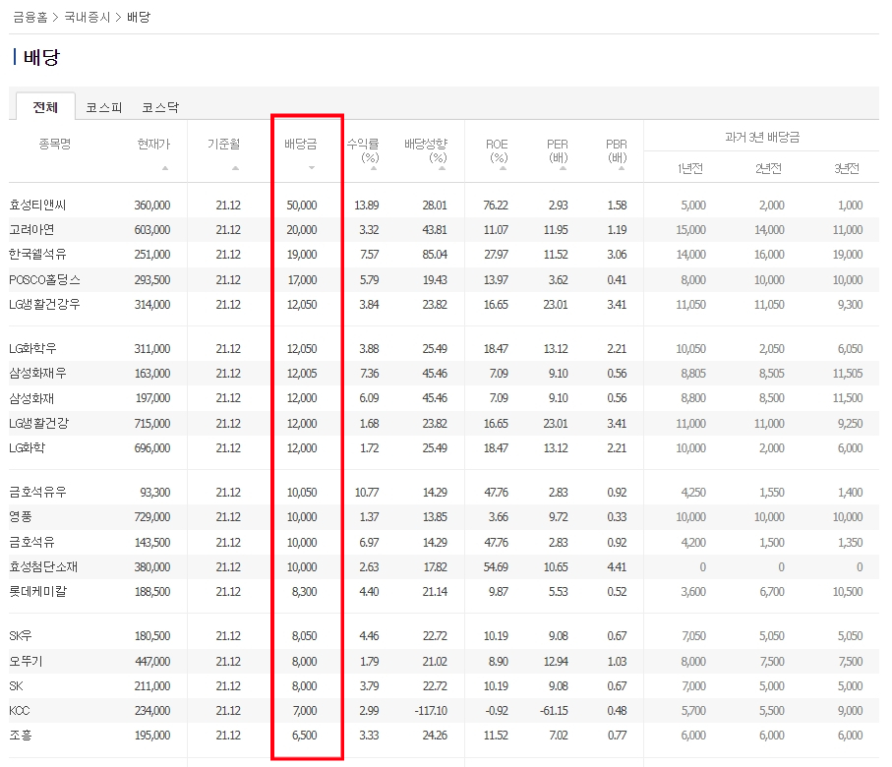Open stock 삼성화재
This screenshot has width=892, height=767.
[x=31, y=398]
